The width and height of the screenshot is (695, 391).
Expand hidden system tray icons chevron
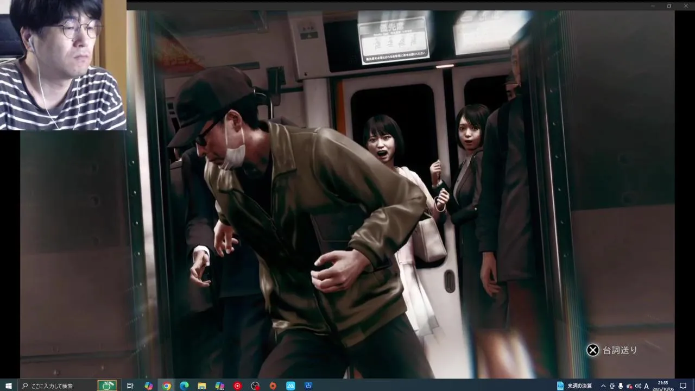point(603,386)
